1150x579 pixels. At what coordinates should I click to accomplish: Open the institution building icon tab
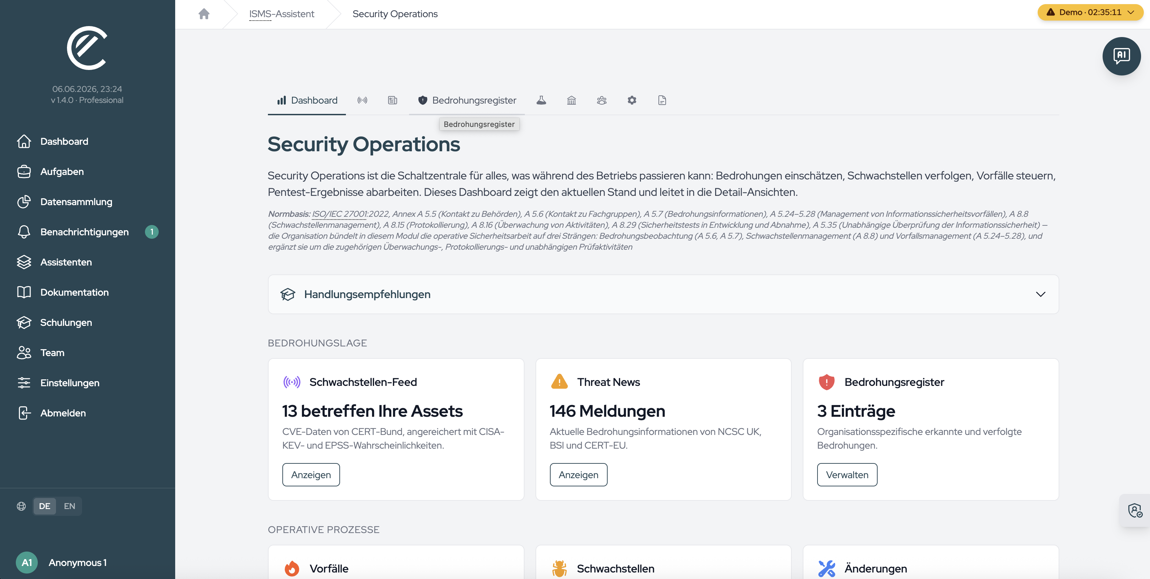click(x=572, y=100)
